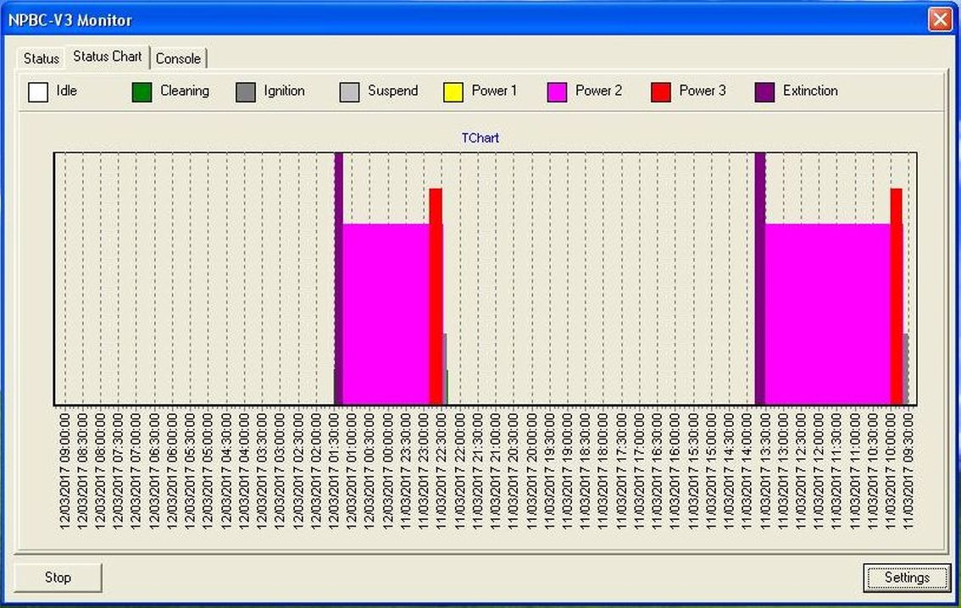
Task: Click the purple Extinction bar near 11/03/2017 13:30:00
Action: coord(760,279)
